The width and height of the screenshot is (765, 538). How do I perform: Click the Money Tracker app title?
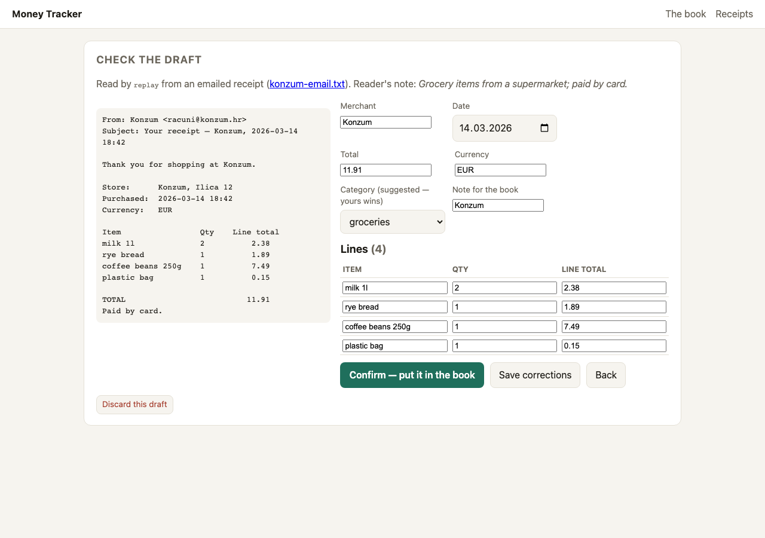click(x=47, y=14)
